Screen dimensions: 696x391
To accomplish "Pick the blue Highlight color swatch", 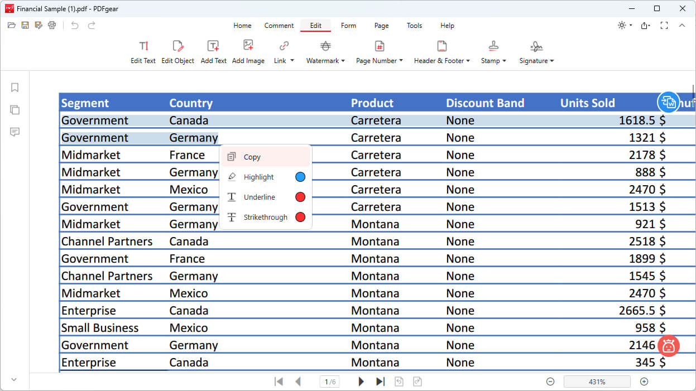I will coord(300,177).
